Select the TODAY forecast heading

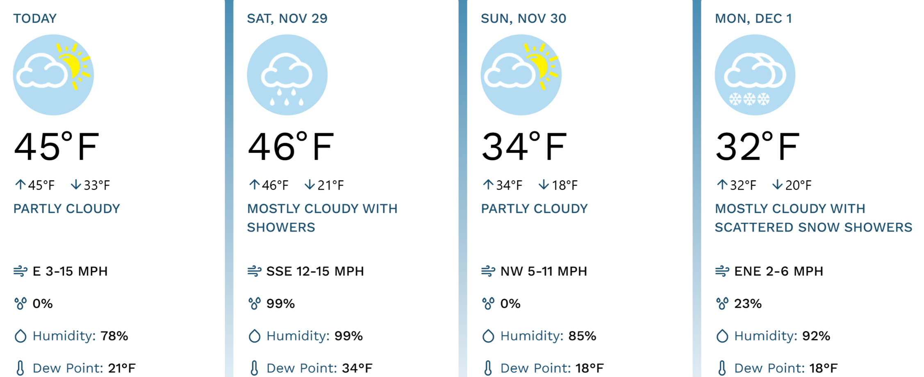click(x=35, y=18)
